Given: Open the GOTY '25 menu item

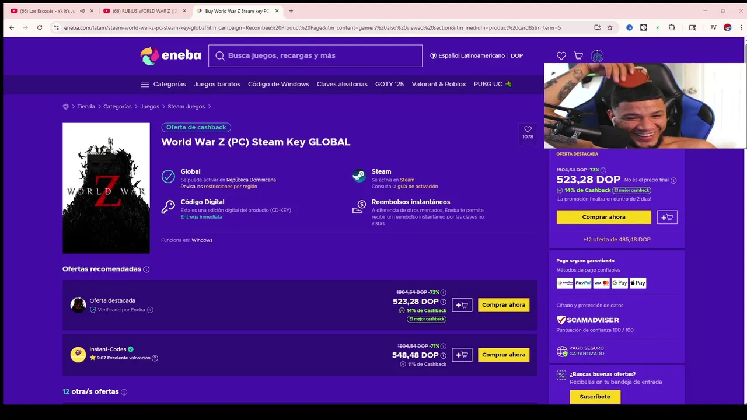Looking at the screenshot, I should click(389, 84).
